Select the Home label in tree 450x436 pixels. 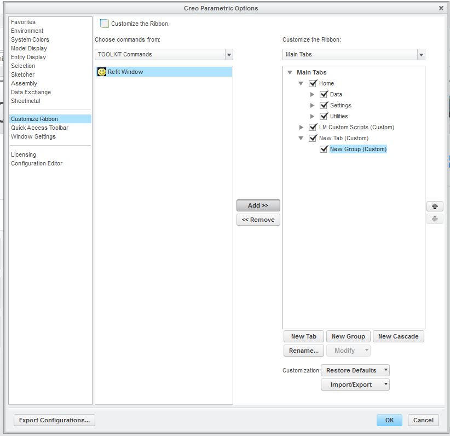click(x=326, y=83)
